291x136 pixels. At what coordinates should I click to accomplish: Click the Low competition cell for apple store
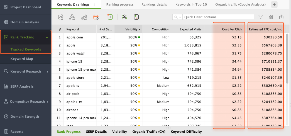157,78
